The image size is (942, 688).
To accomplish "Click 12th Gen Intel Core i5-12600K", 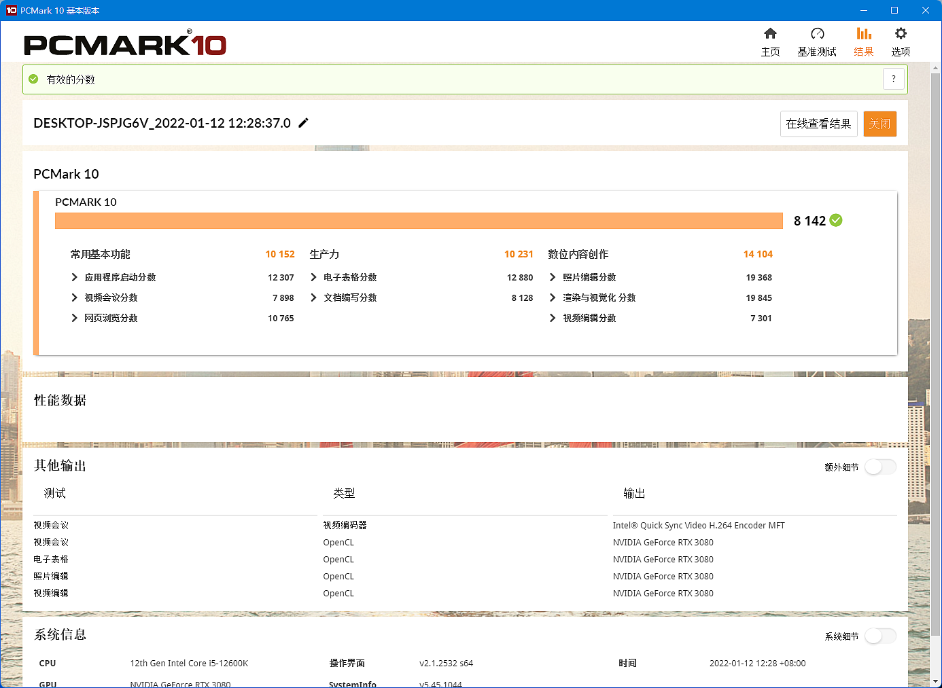I will 189,663.
